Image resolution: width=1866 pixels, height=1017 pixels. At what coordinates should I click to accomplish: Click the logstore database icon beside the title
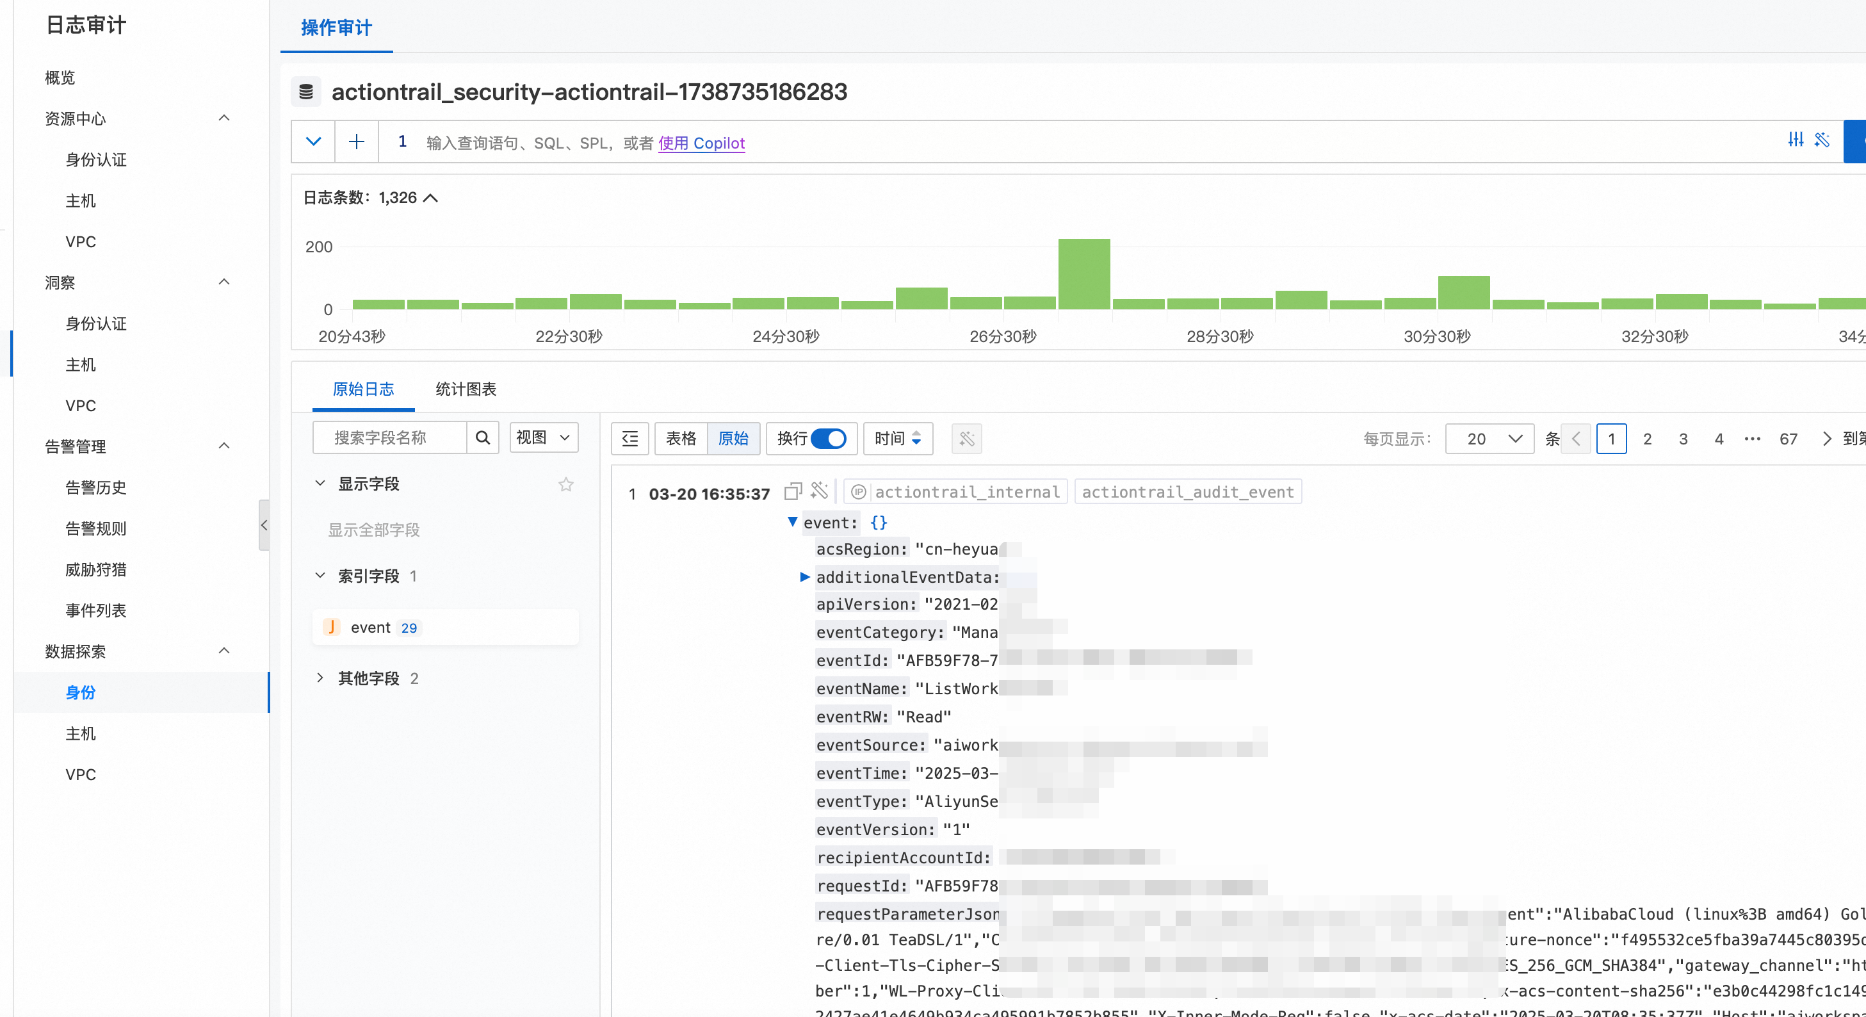(x=307, y=92)
